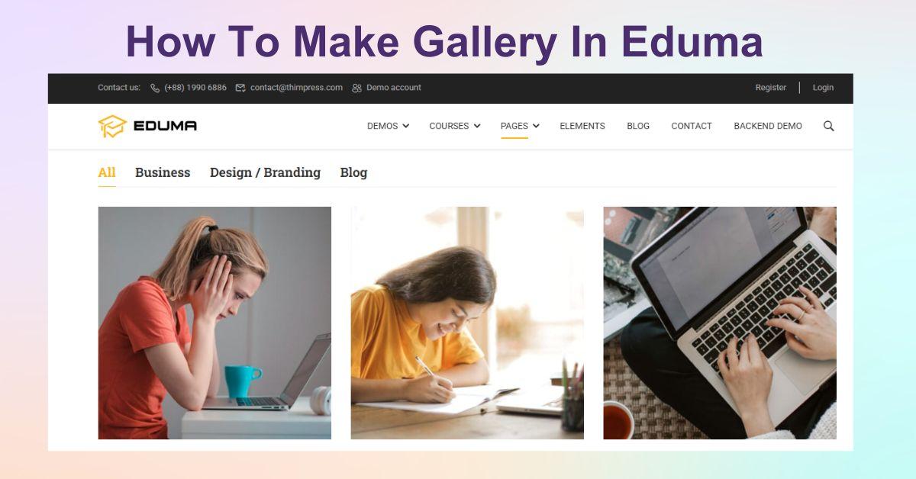Expand the DEMOS dropdown arrow
Image resolution: width=916 pixels, height=479 pixels.
(405, 126)
